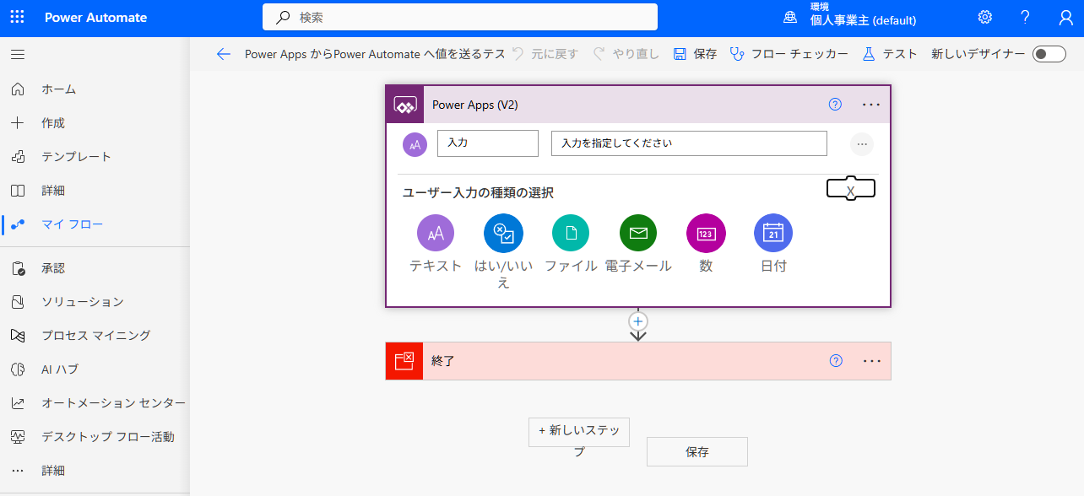Click the 終了 action icon
Viewport: 1084px width, 496px height.
click(404, 361)
